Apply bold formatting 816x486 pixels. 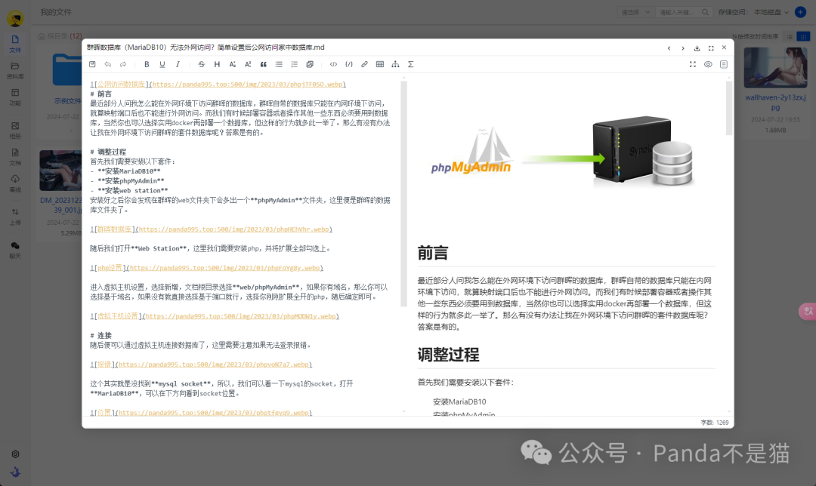tap(147, 64)
